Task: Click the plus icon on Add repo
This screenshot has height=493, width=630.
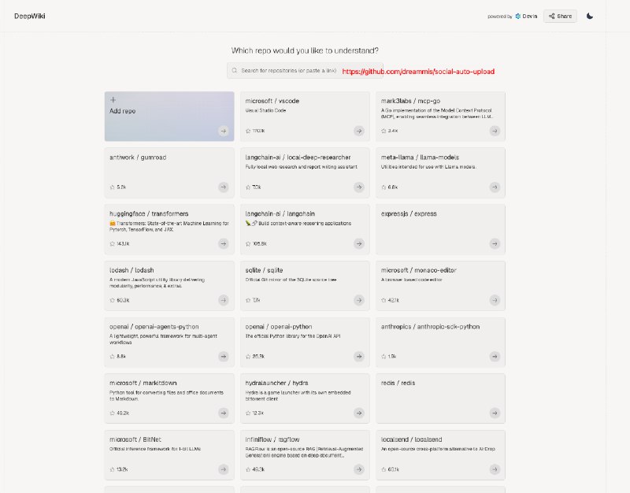Action: point(113,100)
